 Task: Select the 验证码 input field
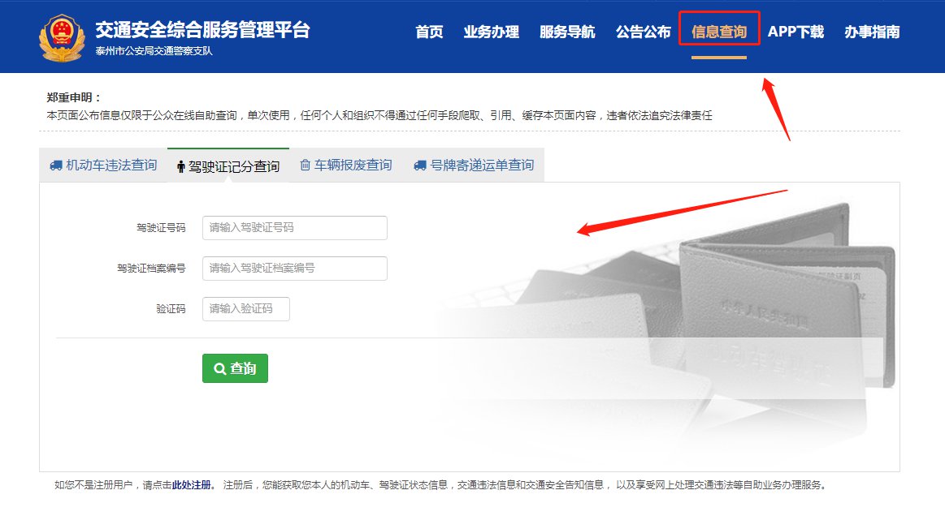245,309
